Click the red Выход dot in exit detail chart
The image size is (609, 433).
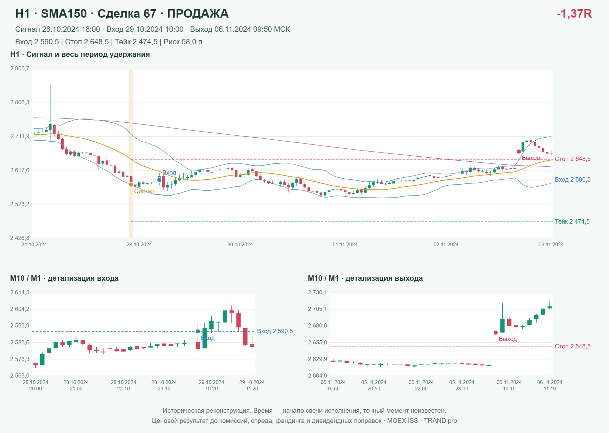pyautogui.click(x=496, y=333)
